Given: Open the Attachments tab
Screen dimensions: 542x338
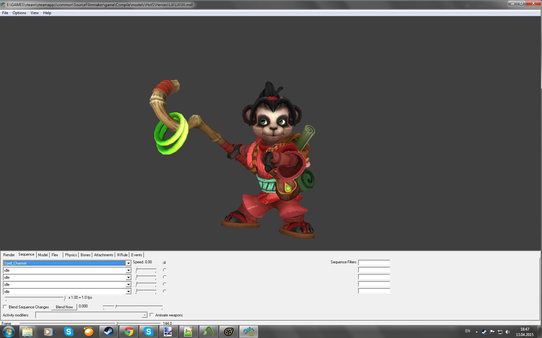Looking at the screenshot, I should click(x=104, y=255).
